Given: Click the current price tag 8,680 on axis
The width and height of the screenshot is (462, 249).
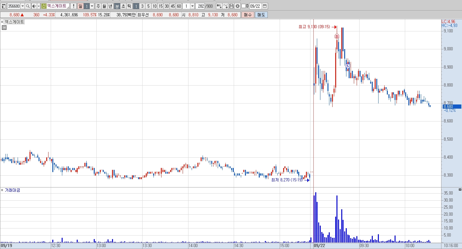Looking at the screenshot, I should click(452, 106).
